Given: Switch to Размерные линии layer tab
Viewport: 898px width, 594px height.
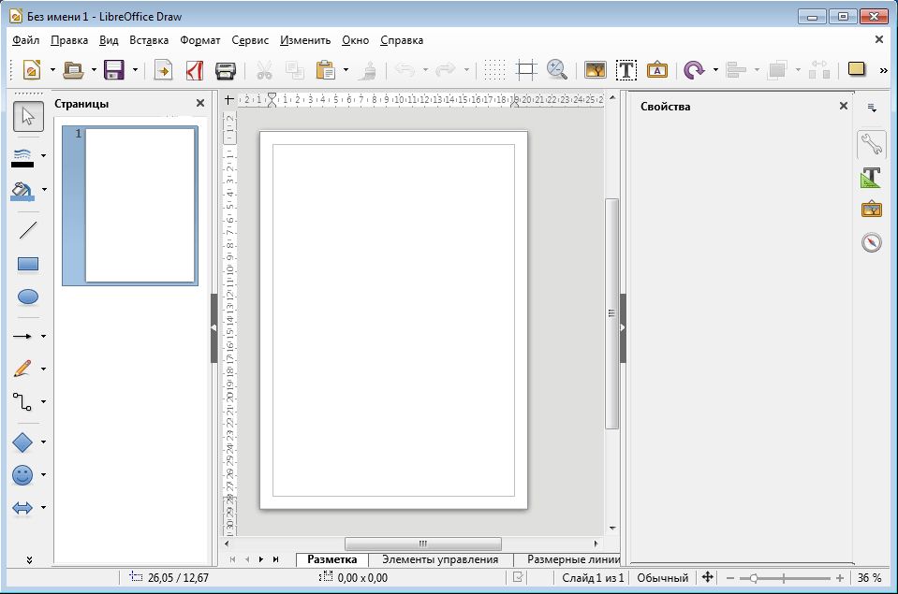Looking at the screenshot, I should coord(574,559).
